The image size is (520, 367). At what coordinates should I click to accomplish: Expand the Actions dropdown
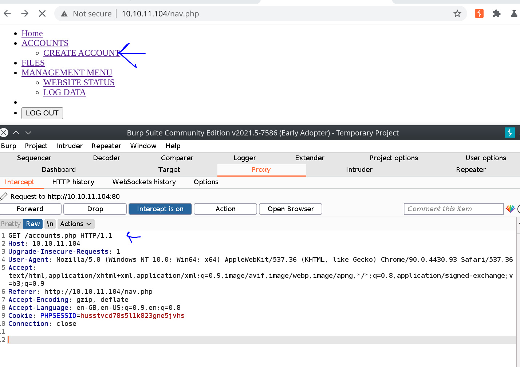pos(76,224)
